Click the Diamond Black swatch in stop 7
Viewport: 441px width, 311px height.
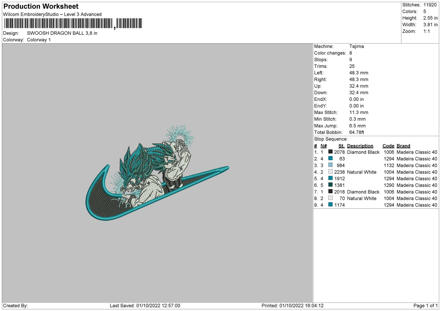click(x=330, y=192)
